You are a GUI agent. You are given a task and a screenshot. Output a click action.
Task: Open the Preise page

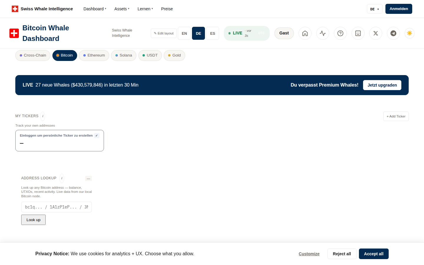point(167,9)
